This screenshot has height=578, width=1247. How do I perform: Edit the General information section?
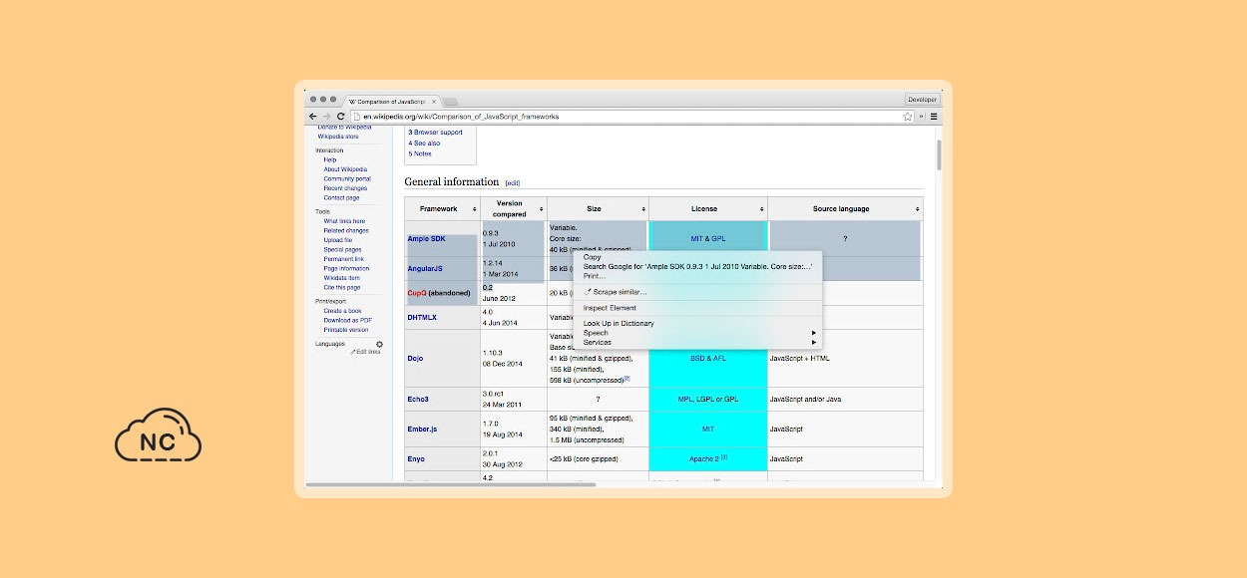point(513,183)
